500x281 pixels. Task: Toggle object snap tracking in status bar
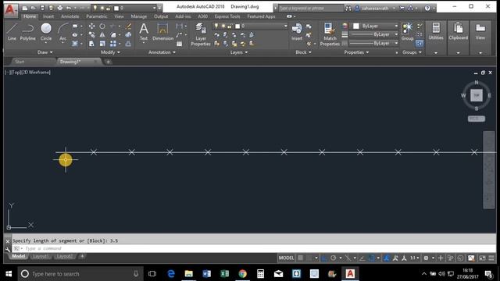point(362,258)
